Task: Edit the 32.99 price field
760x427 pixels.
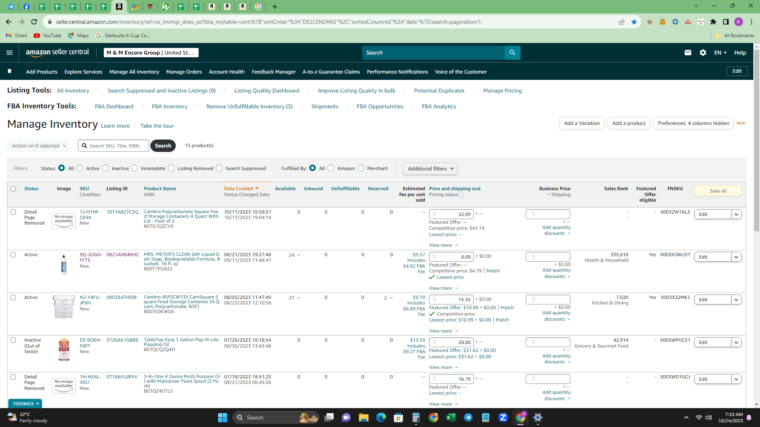Action: tap(451, 214)
